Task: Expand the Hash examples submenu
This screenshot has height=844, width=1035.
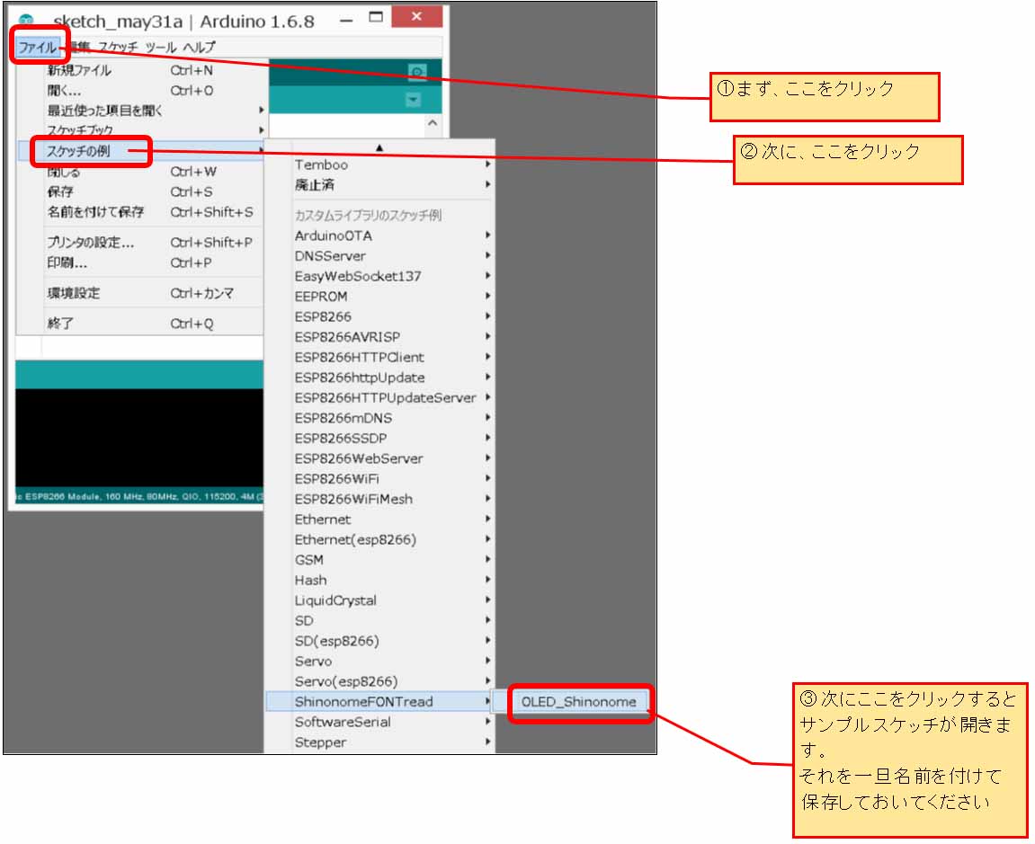Action: coord(379,580)
